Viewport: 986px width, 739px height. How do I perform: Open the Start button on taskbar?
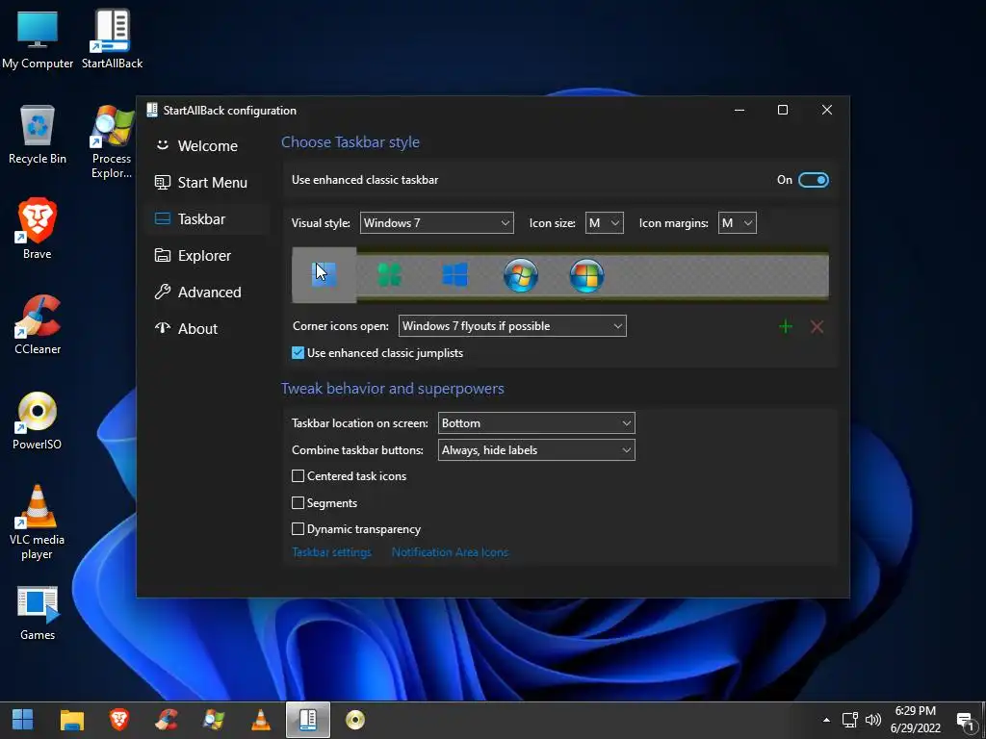[x=23, y=720]
